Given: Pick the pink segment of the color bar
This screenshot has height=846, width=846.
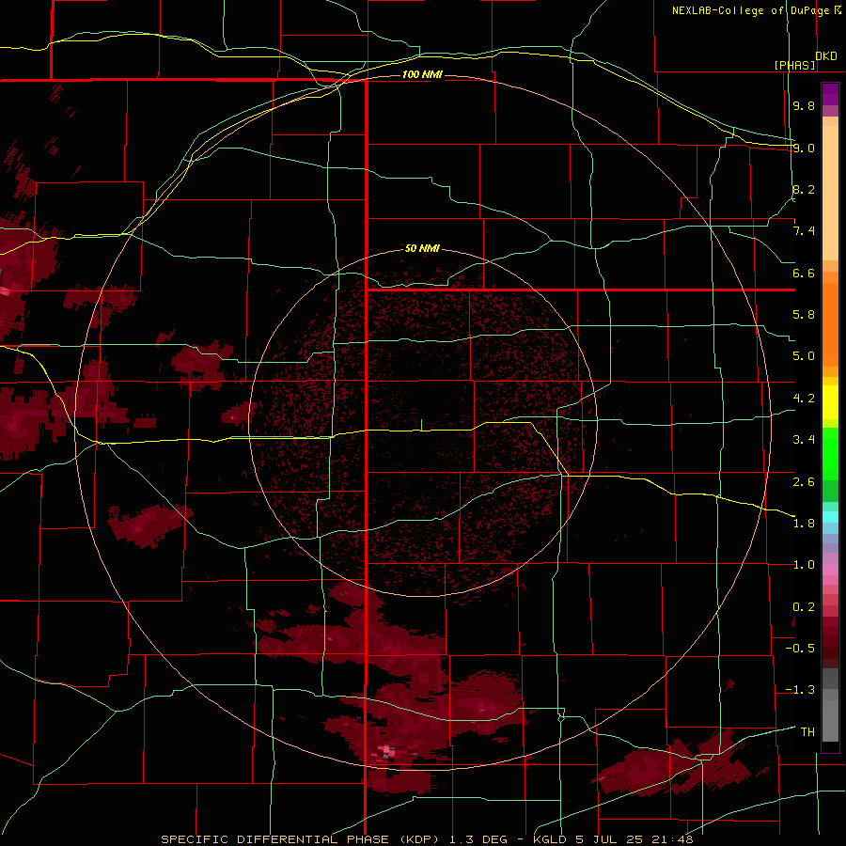Looking at the screenshot, I should [x=830, y=570].
